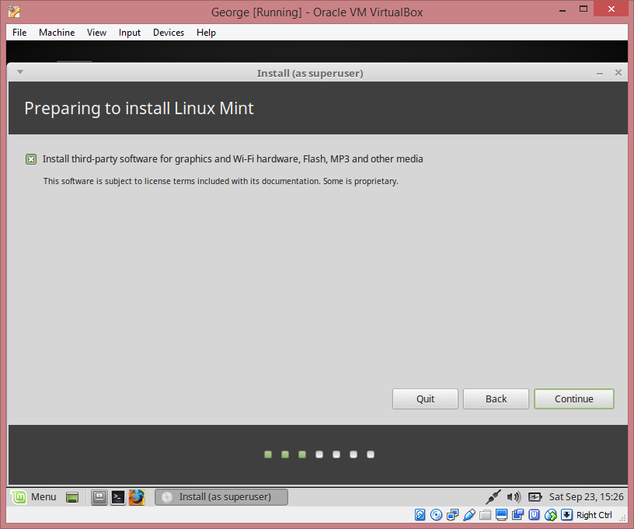The width and height of the screenshot is (634, 529).
Task: Open the volume control in tray
Action: click(514, 496)
